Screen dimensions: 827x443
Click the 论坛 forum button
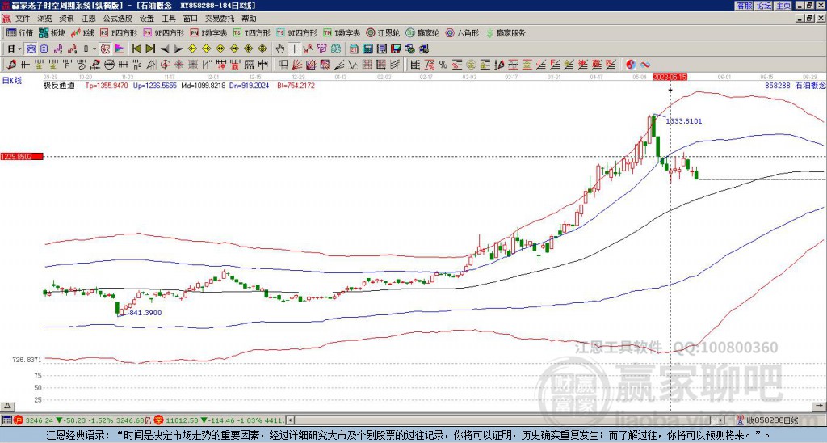(x=763, y=6)
